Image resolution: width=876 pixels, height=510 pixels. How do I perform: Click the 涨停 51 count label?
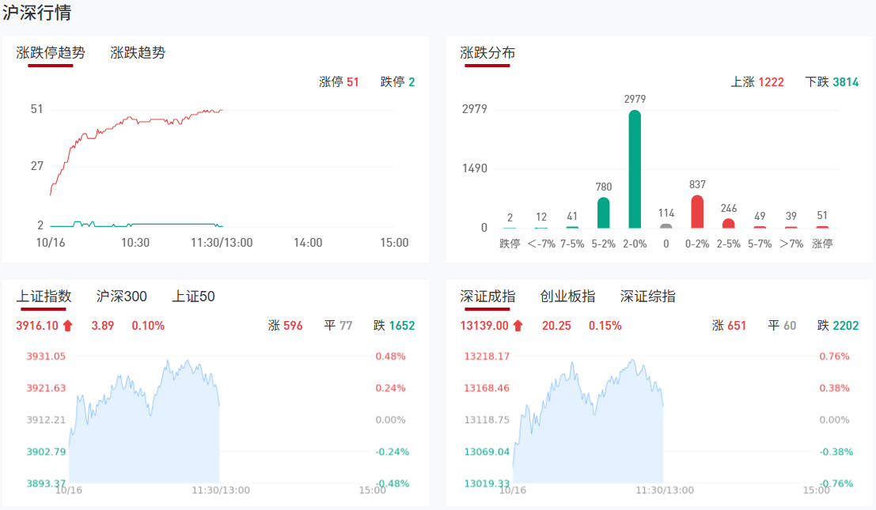coord(339,81)
